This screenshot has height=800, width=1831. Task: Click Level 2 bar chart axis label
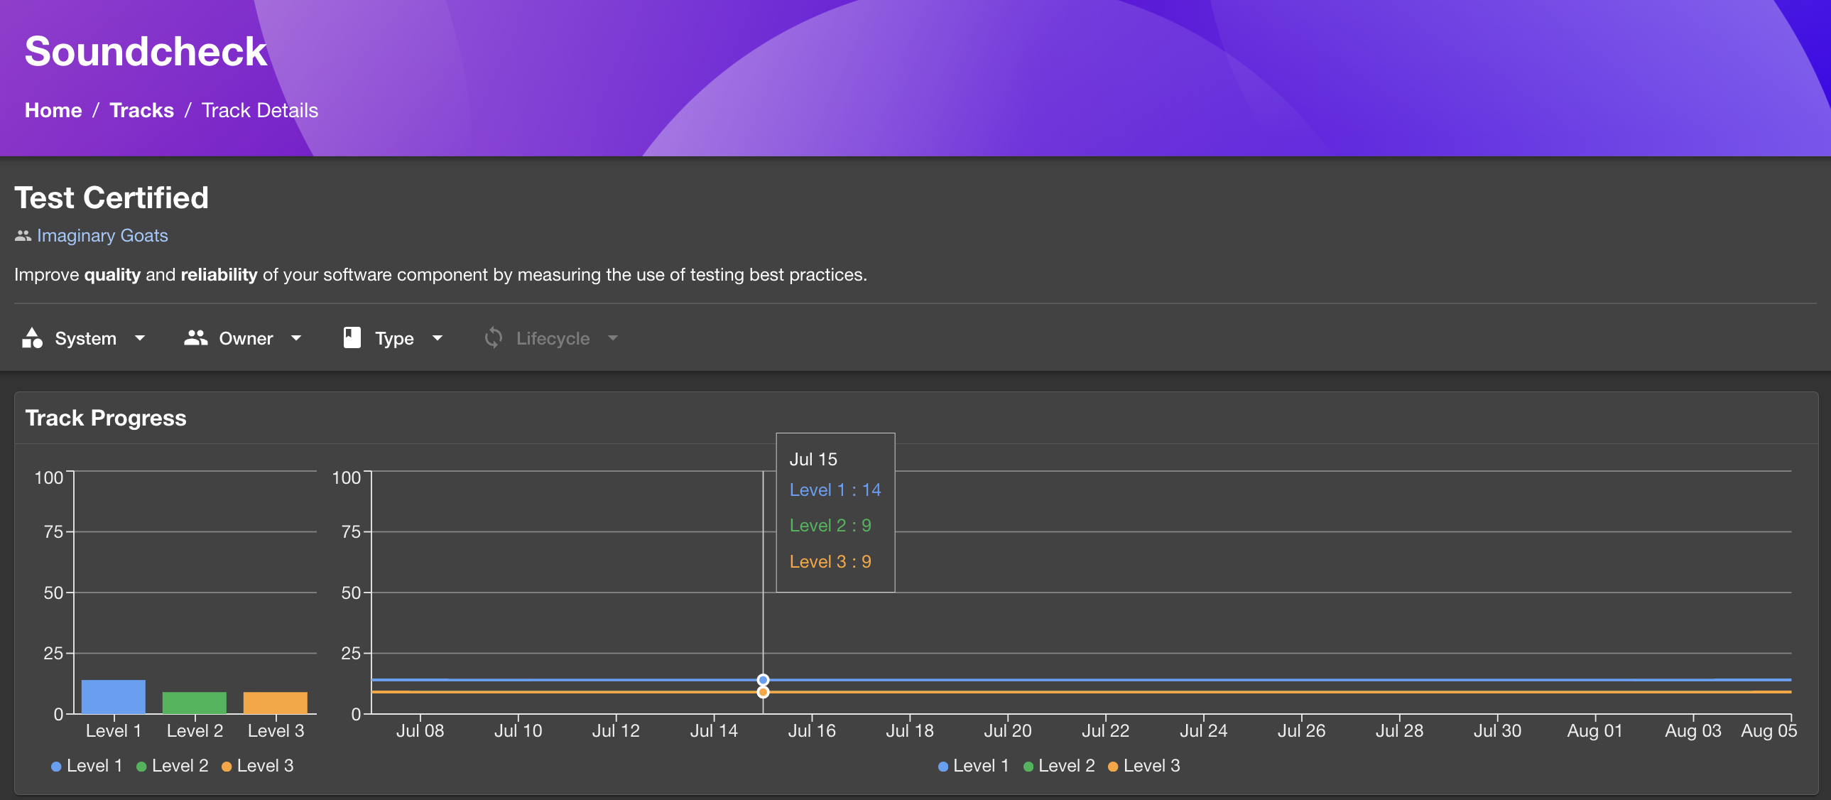pos(195,731)
